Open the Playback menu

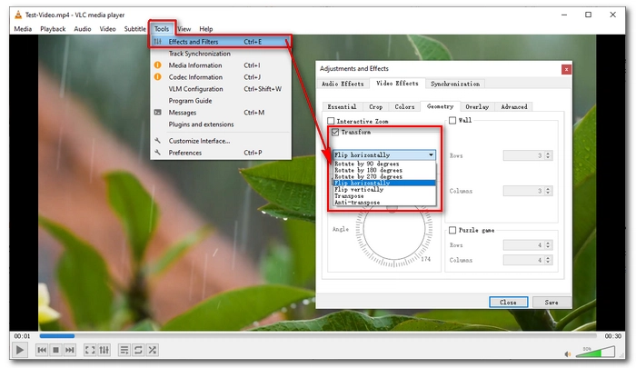point(53,29)
